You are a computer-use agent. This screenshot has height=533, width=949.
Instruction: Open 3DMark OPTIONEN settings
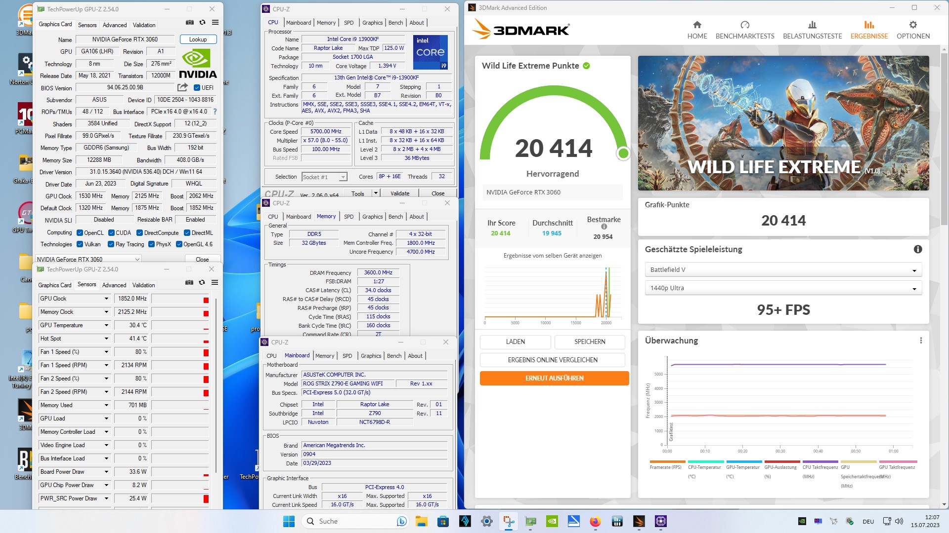pyautogui.click(x=913, y=30)
